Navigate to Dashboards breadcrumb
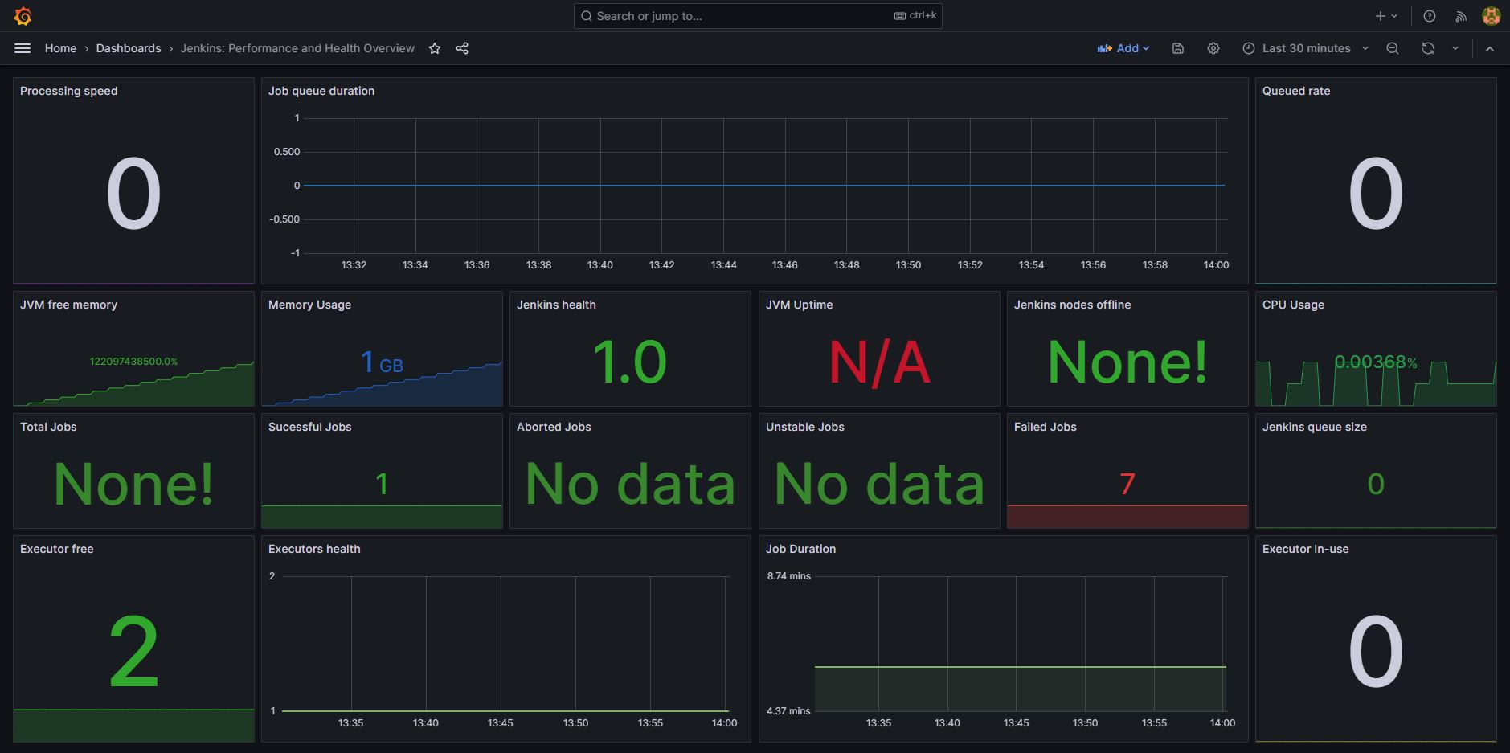 point(129,48)
